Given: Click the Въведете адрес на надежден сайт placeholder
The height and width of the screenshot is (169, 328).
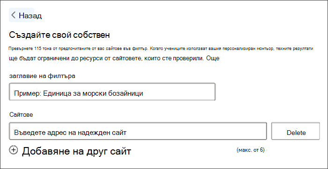Looking at the screenshot, I should [70, 132].
